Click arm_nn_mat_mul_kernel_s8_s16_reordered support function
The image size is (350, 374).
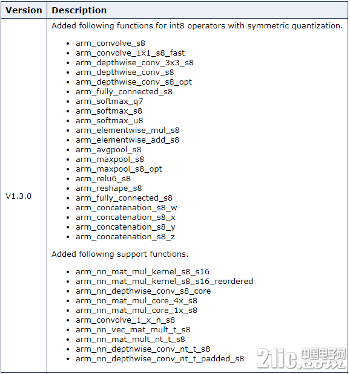tap(164, 282)
